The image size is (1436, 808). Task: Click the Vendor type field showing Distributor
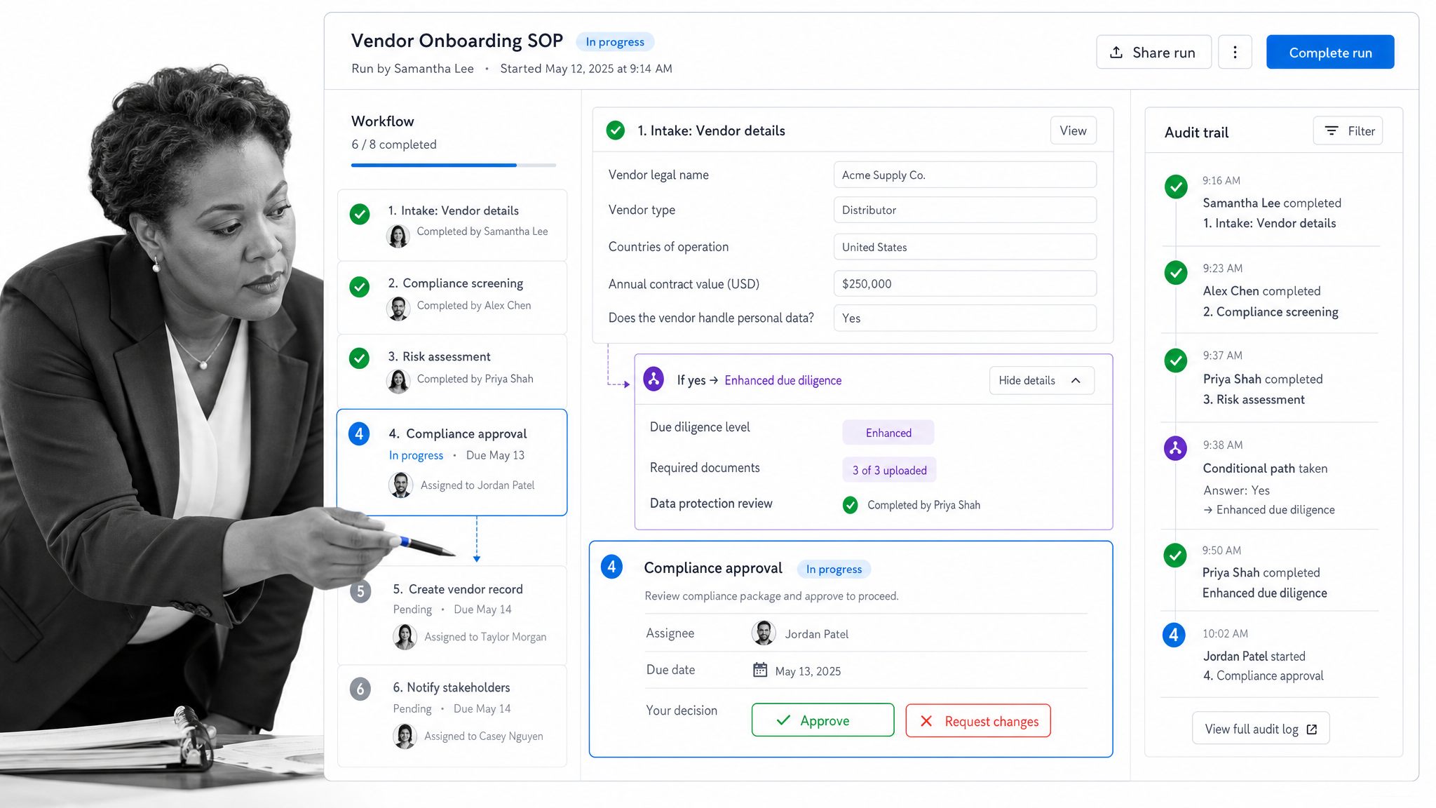[964, 210]
